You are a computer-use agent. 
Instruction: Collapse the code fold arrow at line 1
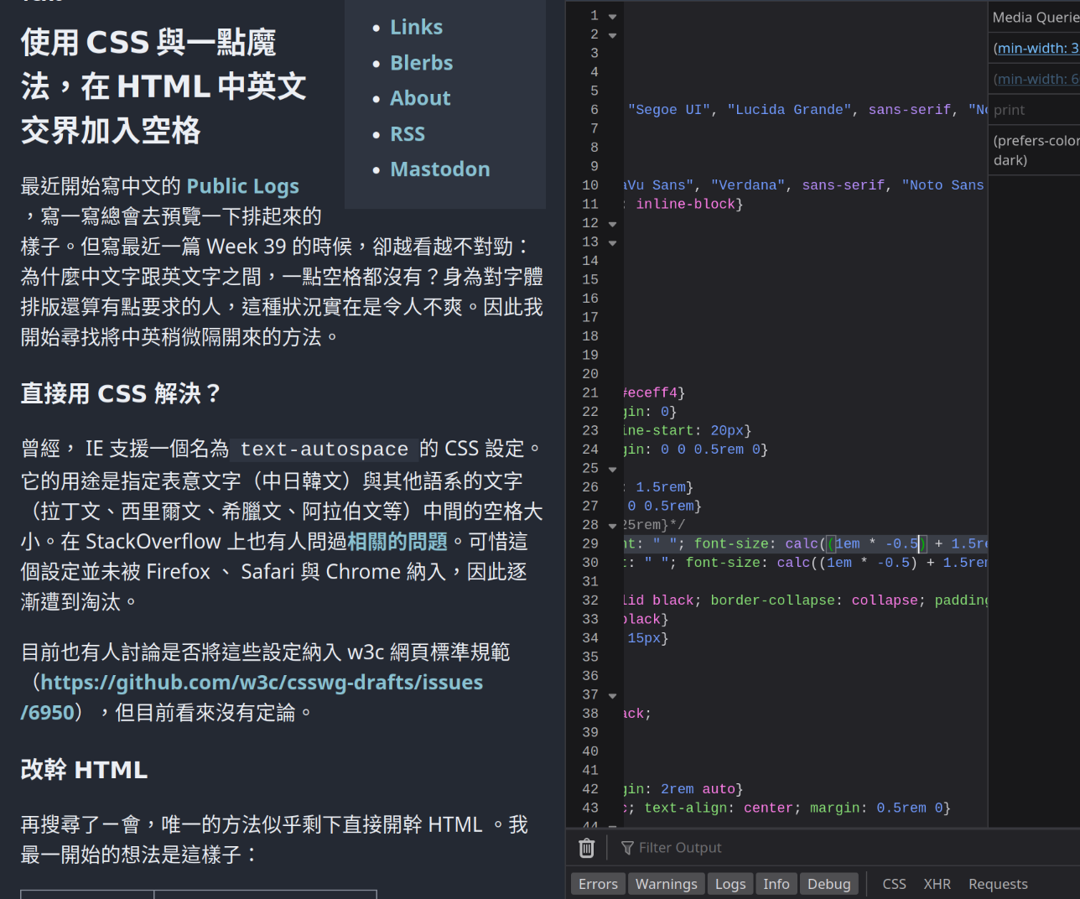pos(612,17)
